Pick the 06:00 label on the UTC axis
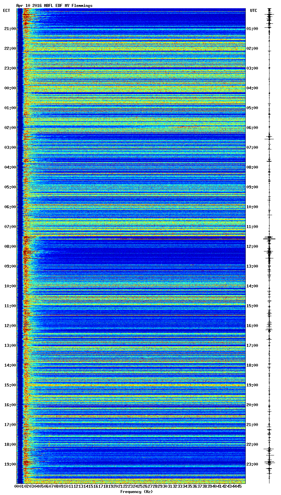 pos(252,128)
